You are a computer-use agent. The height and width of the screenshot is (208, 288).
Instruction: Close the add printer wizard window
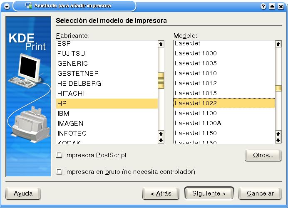(280, 7)
